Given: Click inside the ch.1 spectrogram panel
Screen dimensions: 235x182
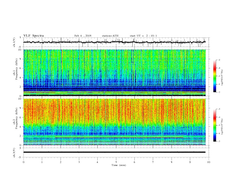Looking at the screenshot, I should pyautogui.click(x=115, y=73).
